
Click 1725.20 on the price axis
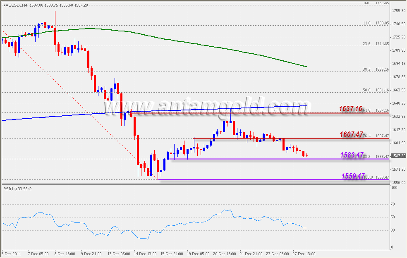click(399, 37)
